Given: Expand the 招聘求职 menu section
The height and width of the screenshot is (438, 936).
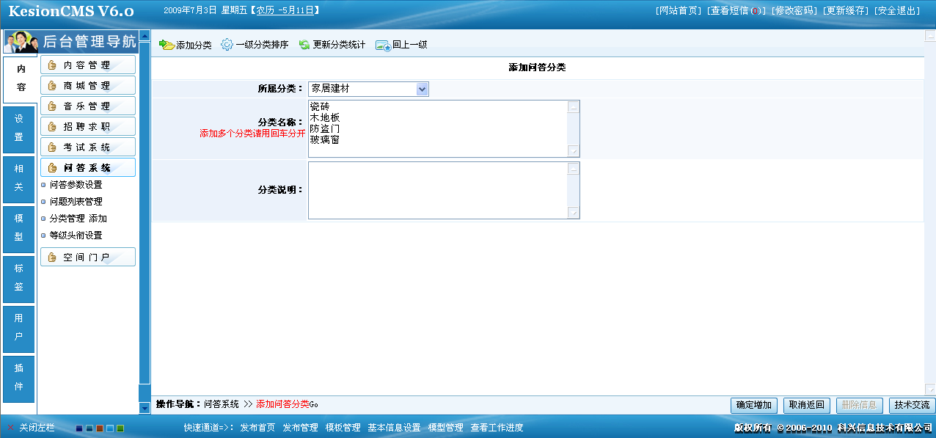Looking at the screenshot, I should point(87,127).
